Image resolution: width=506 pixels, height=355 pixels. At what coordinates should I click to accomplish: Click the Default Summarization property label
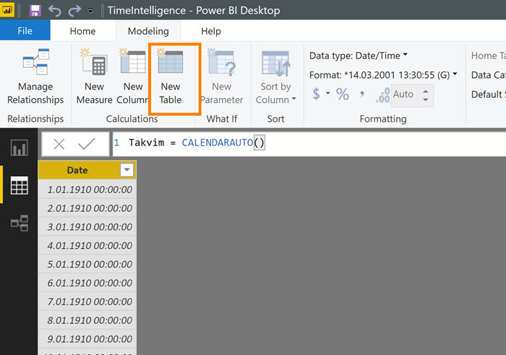(x=488, y=95)
